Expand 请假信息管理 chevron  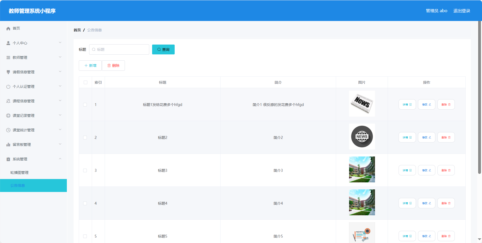click(x=60, y=72)
